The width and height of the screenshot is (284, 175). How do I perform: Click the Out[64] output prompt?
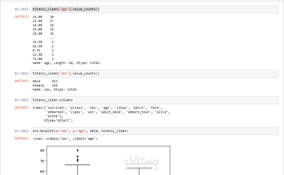point(22,81)
